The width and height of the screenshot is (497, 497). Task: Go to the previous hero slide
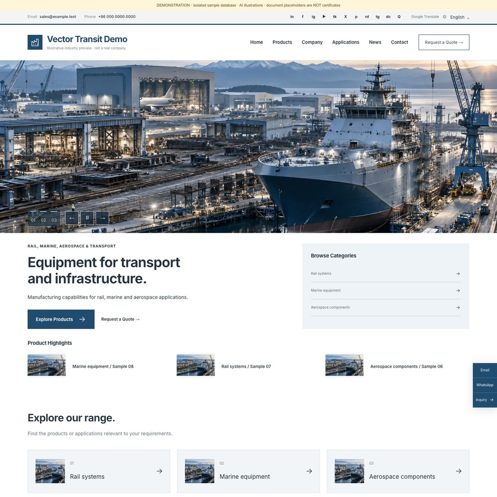pyautogui.click(x=72, y=218)
